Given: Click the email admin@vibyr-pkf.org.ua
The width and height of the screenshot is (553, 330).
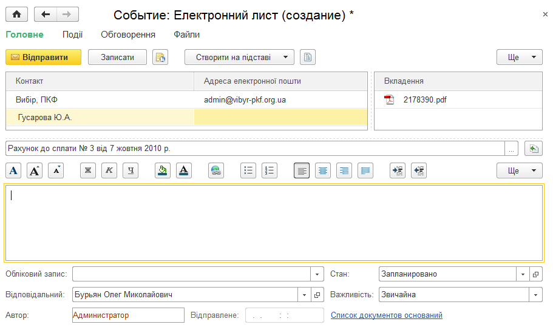Looking at the screenshot, I should [245, 99].
